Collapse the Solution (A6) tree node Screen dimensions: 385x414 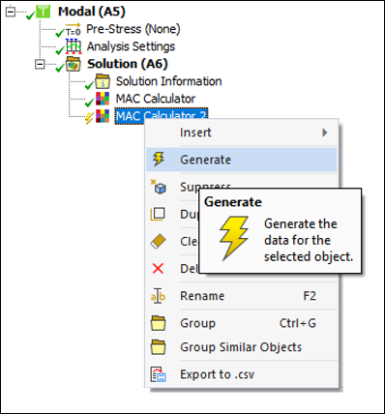(40, 64)
